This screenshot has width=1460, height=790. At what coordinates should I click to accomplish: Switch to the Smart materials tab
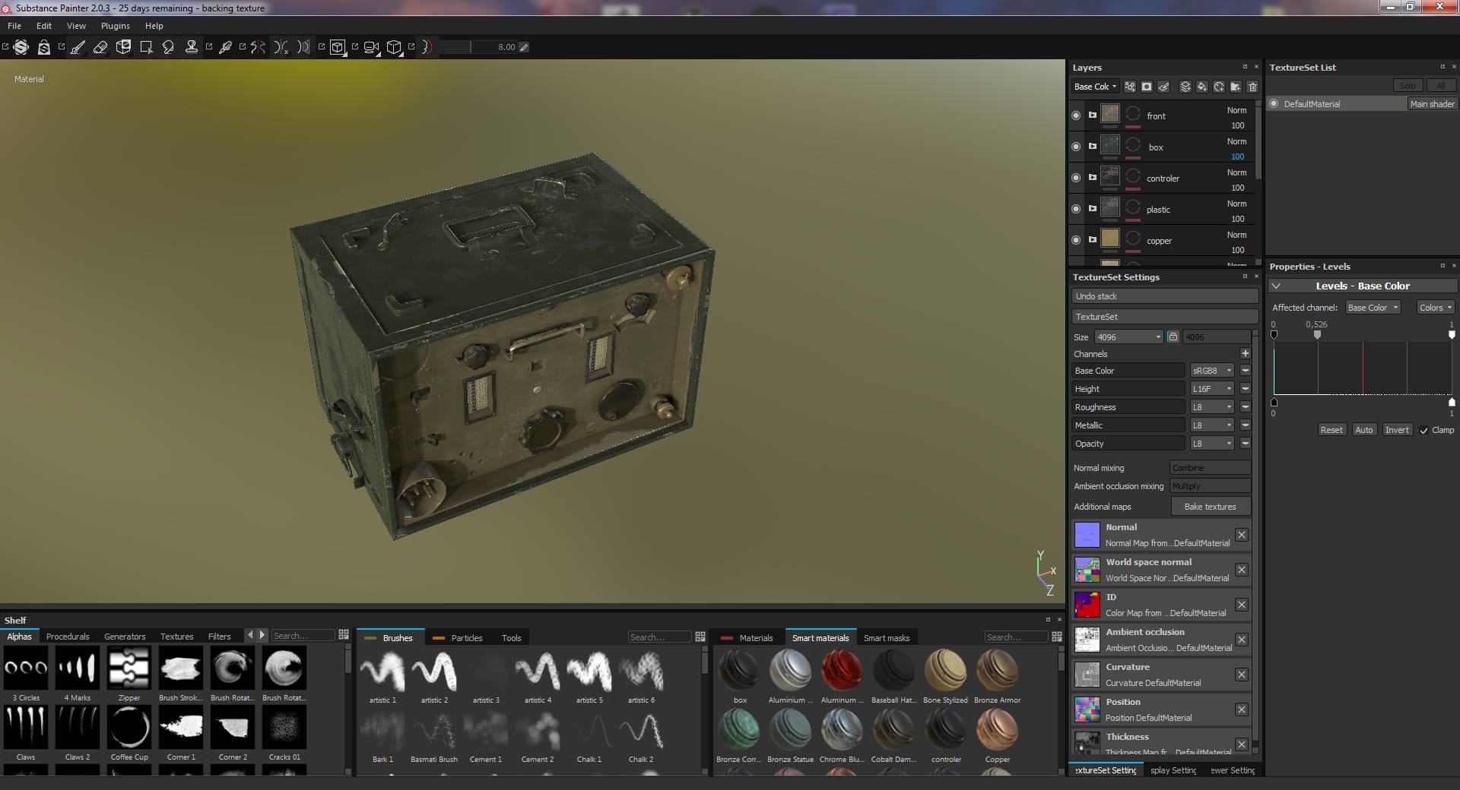821,637
